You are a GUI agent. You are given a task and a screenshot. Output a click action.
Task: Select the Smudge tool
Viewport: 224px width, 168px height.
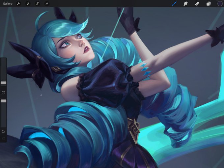pyautogui.click(x=185, y=4)
